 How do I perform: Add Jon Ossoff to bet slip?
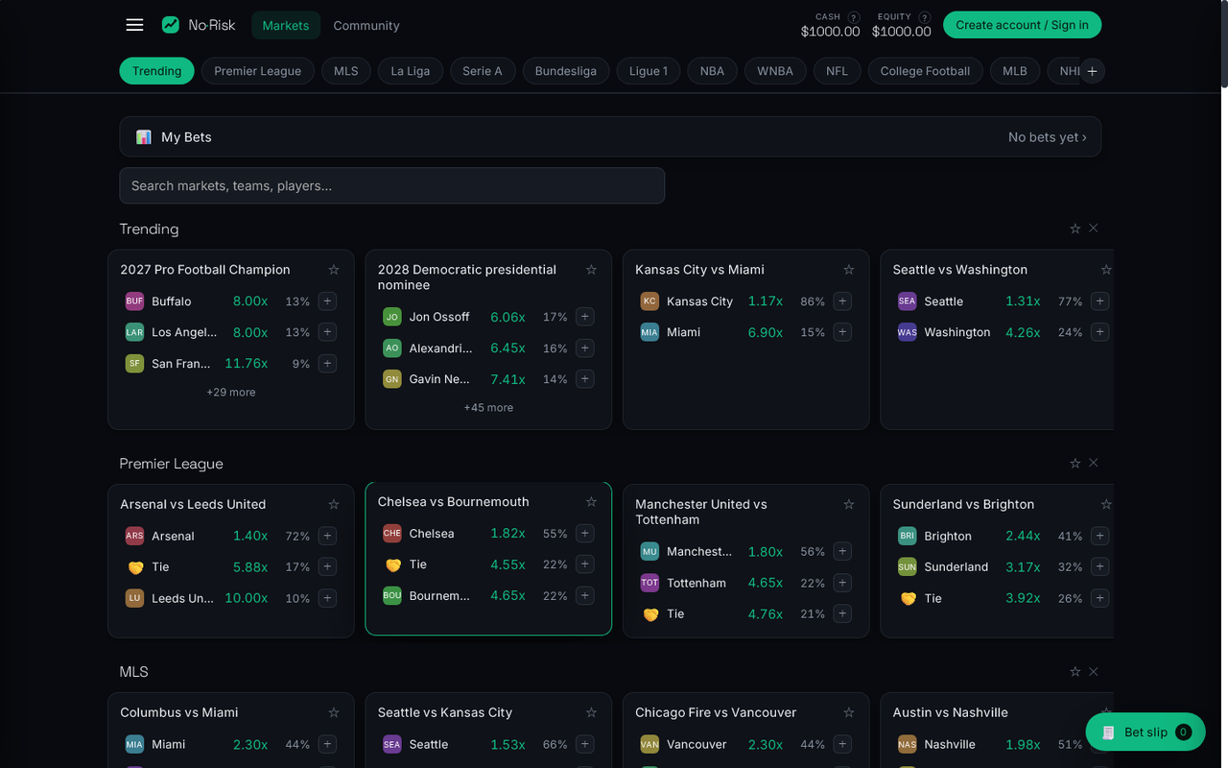585,317
